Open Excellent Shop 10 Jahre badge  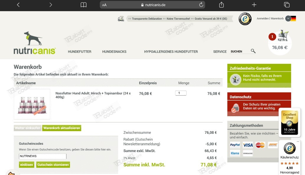pyautogui.click(x=289, y=122)
